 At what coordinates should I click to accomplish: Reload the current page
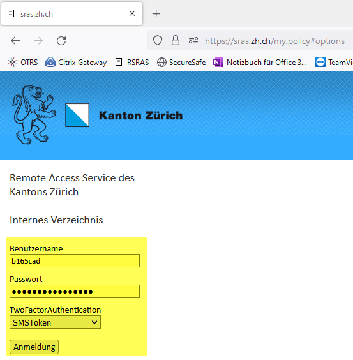click(61, 41)
